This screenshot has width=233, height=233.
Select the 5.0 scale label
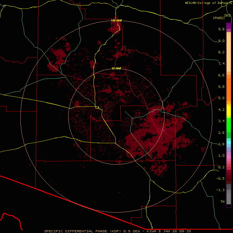pyautogui.click(x=221, y=98)
